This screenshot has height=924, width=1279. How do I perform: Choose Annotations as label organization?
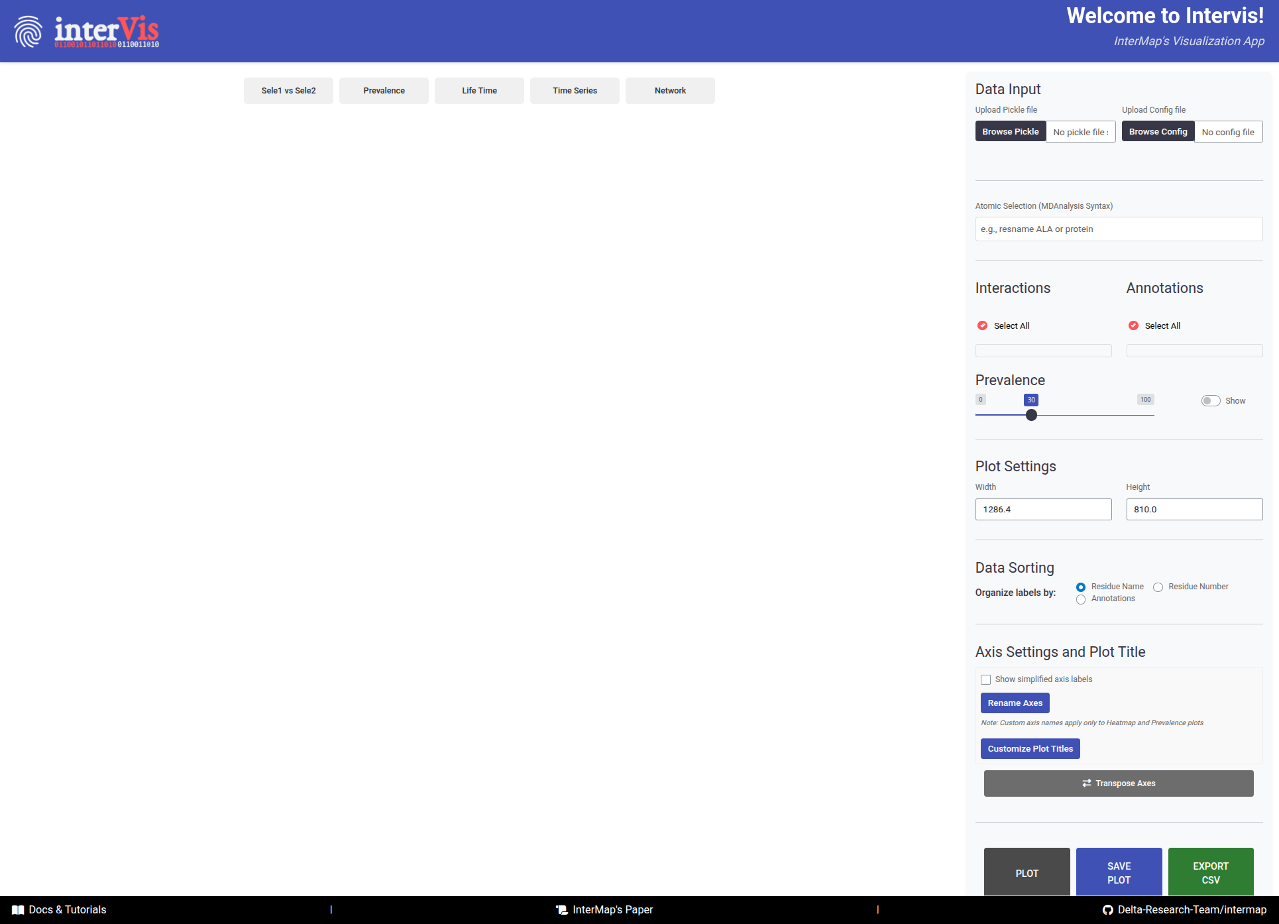click(1081, 599)
